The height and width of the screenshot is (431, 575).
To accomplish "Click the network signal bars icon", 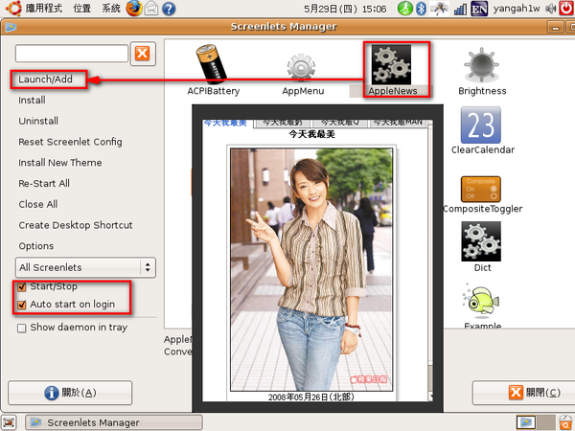I will point(460,9).
